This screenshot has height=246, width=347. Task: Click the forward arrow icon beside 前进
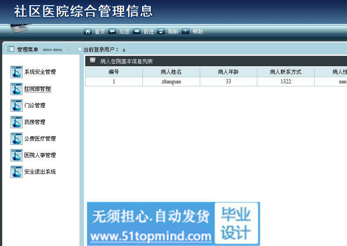coord(136,31)
